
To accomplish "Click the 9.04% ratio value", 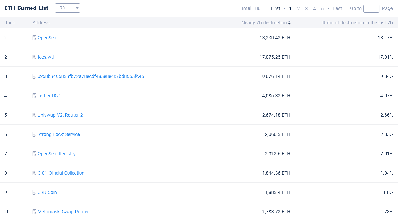I will click(387, 76).
